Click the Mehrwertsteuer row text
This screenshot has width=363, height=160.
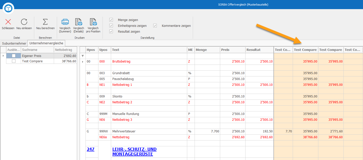tap(124, 131)
